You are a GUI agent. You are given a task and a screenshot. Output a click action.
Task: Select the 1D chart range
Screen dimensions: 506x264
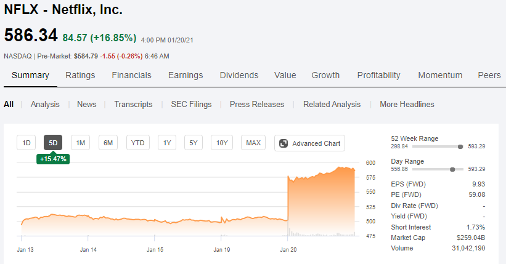(x=26, y=143)
